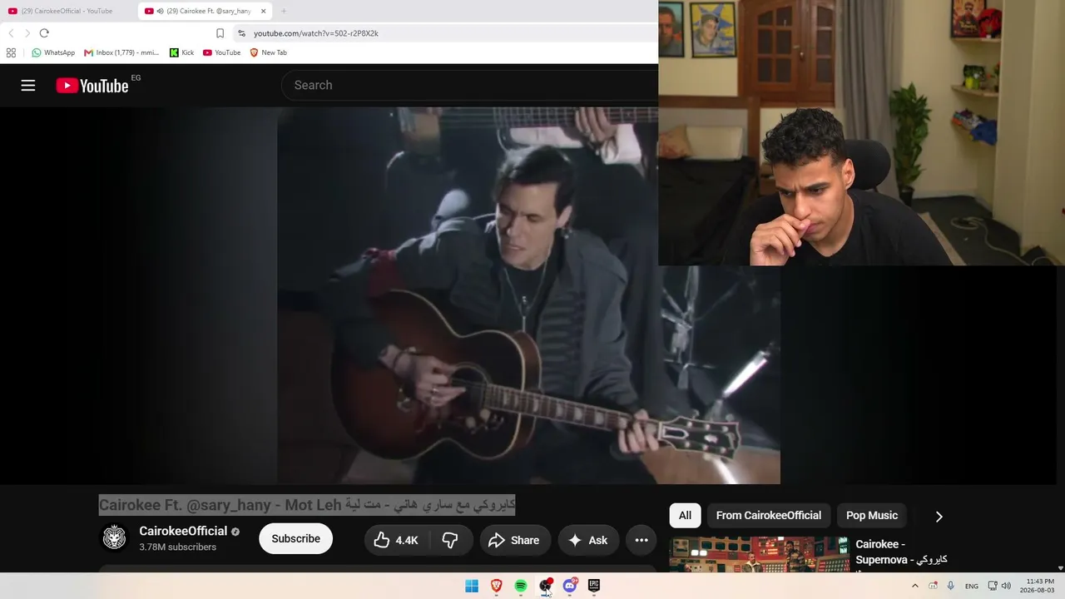This screenshot has width=1065, height=599.
Task: Select the From CairokeeOfficial chip
Action: (769, 515)
